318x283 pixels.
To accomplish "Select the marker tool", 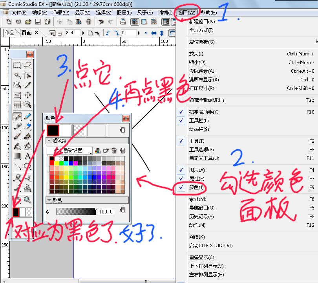I will point(17,127).
